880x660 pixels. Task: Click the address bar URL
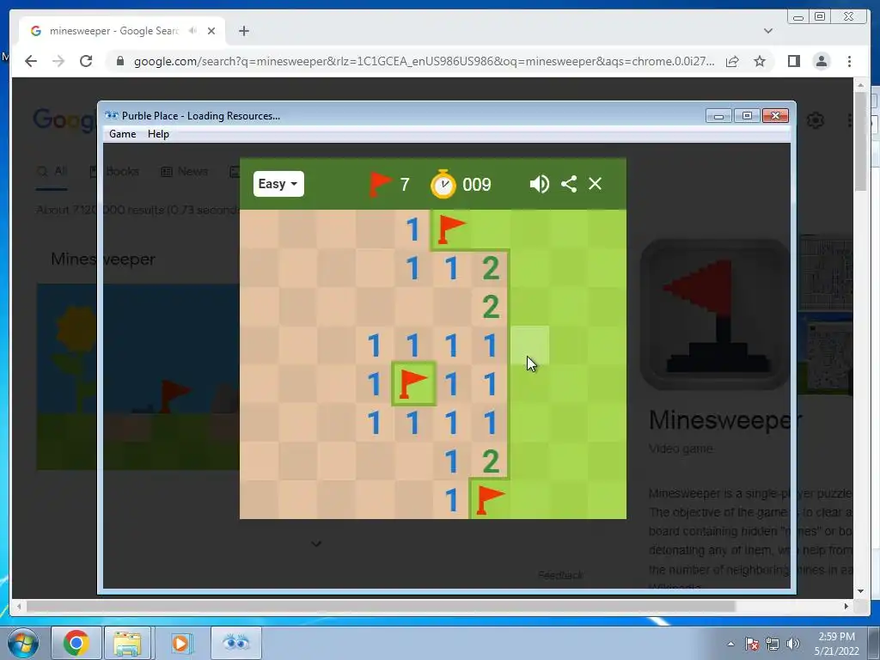[x=424, y=61]
